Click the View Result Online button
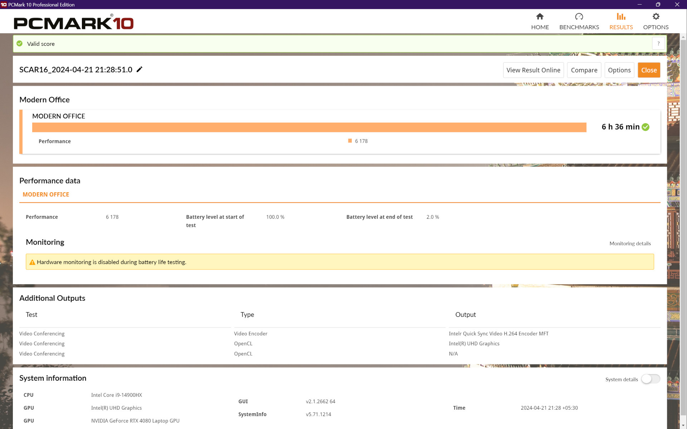Image resolution: width=687 pixels, height=429 pixels. pos(533,70)
